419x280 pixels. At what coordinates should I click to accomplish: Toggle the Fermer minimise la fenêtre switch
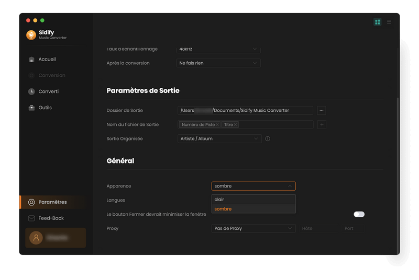359,214
